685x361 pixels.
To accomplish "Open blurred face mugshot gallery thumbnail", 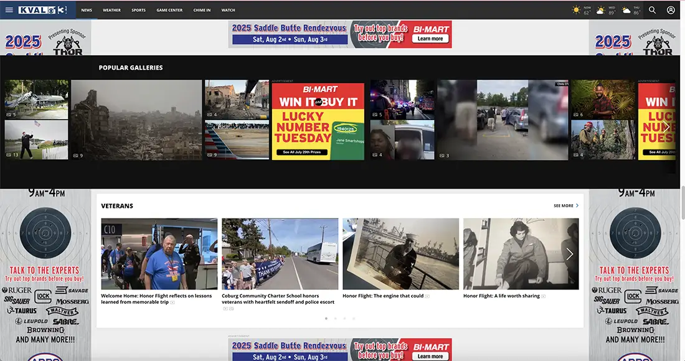I will pyautogui.click(x=402, y=139).
